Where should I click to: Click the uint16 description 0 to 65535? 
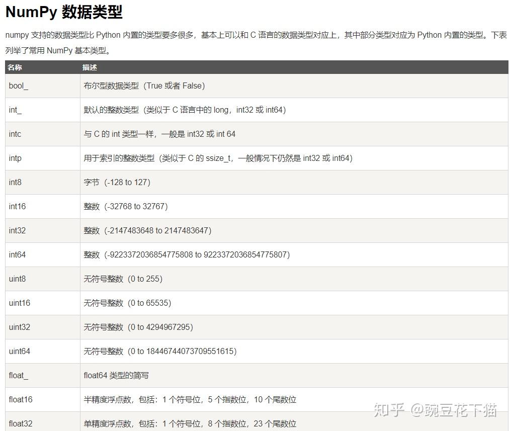pyautogui.click(x=127, y=303)
